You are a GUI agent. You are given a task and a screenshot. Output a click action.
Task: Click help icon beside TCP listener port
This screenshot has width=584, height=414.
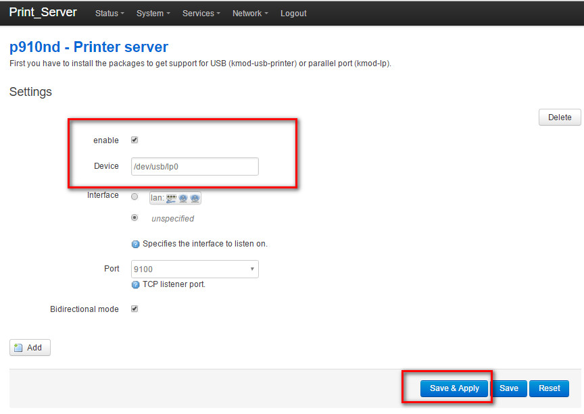[136, 285]
